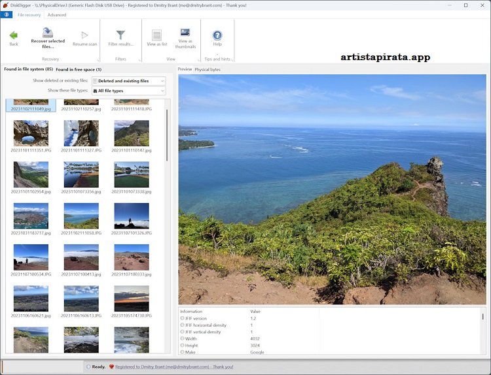Click Recover selected files icon

48,33
